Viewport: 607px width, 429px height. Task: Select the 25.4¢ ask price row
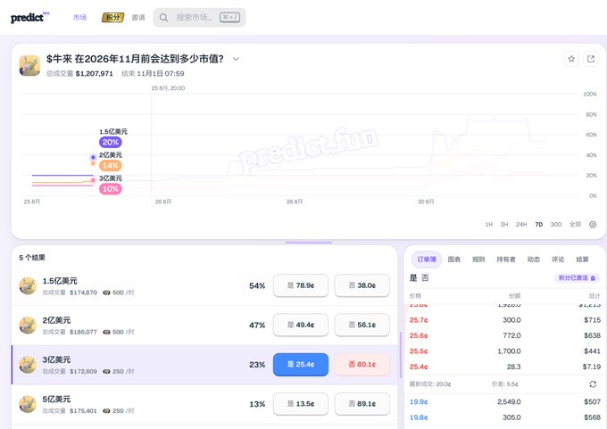tap(505, 367)
